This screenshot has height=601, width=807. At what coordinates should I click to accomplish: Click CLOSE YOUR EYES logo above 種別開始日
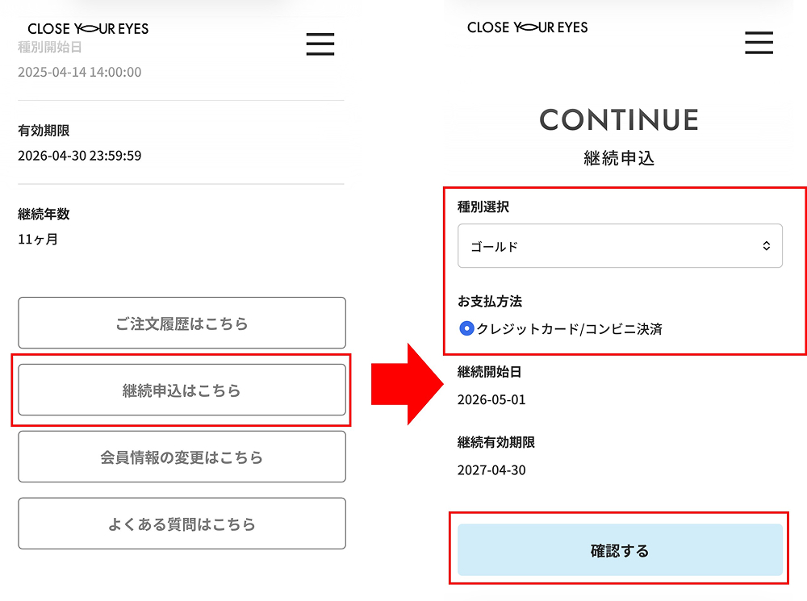pos(88,28)
